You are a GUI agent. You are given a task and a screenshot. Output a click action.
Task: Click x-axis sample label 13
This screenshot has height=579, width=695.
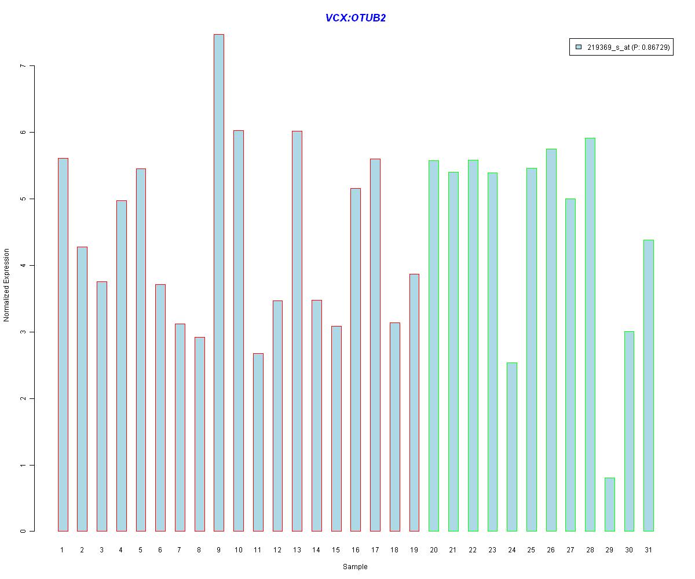tap(297, 550)
